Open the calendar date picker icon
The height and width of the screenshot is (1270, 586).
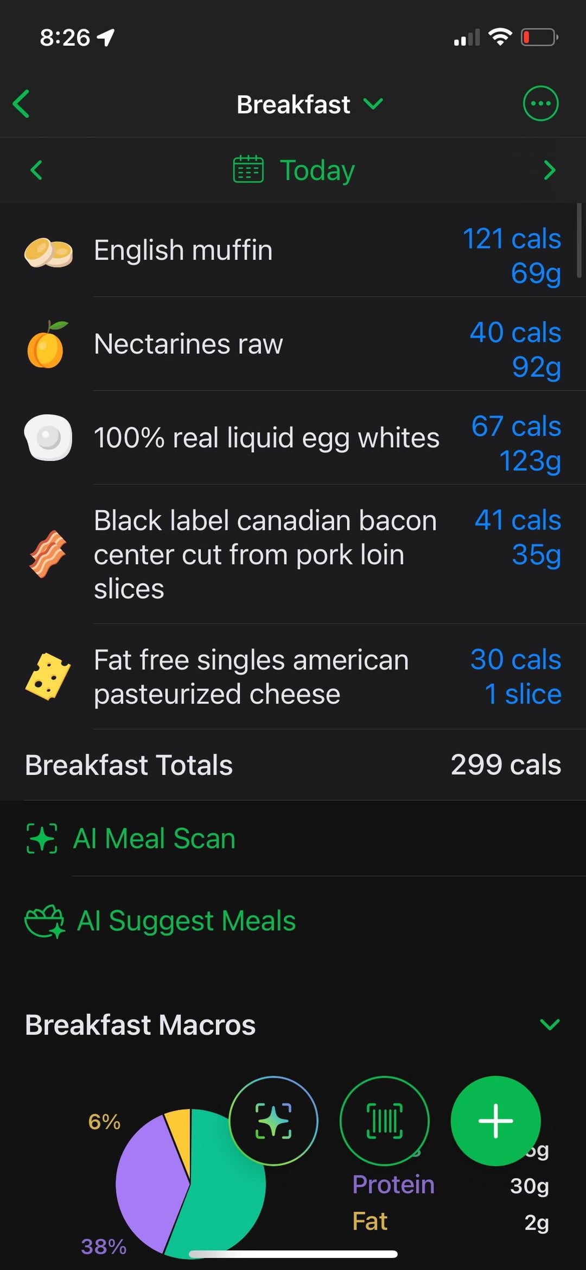(248, 170)
